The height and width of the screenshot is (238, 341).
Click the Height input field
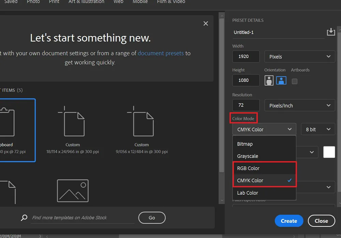click(246, 80)
